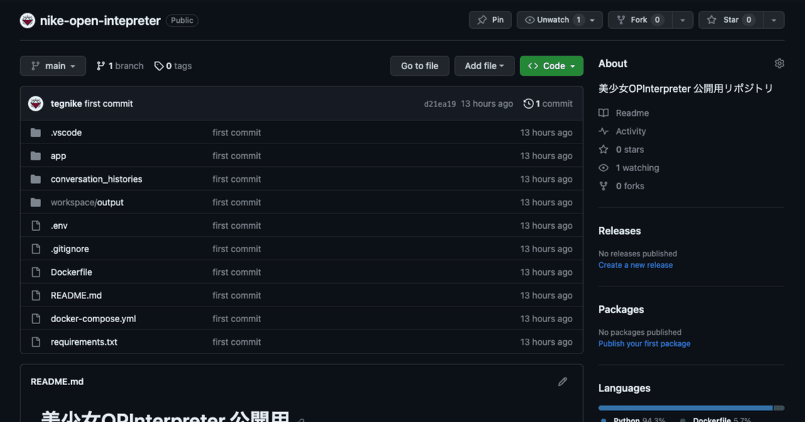The image size is (805, 422).
Task: Click tegnike author name in commit bar
Action: (x=66, y=104)
